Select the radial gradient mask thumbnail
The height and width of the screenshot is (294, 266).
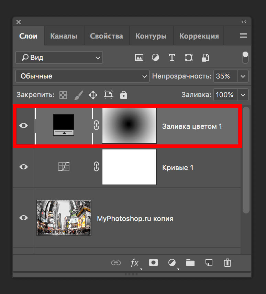[x=129, y=126]
